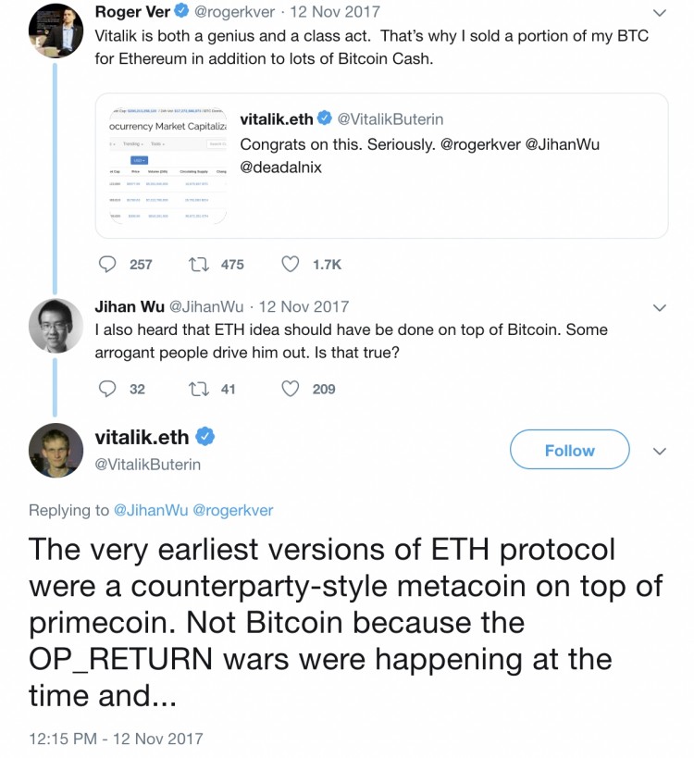Like Jihan Wu's tweet
694x758 pixels.
point(291,389)
